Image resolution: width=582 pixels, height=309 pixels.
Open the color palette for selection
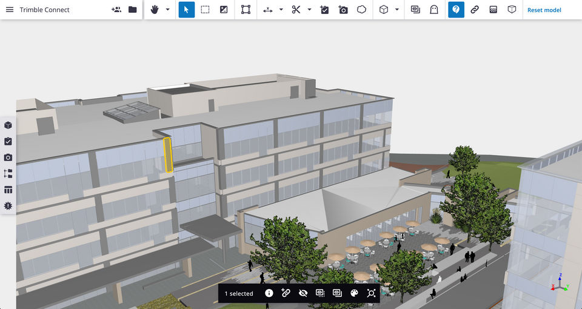coord(355,293)
